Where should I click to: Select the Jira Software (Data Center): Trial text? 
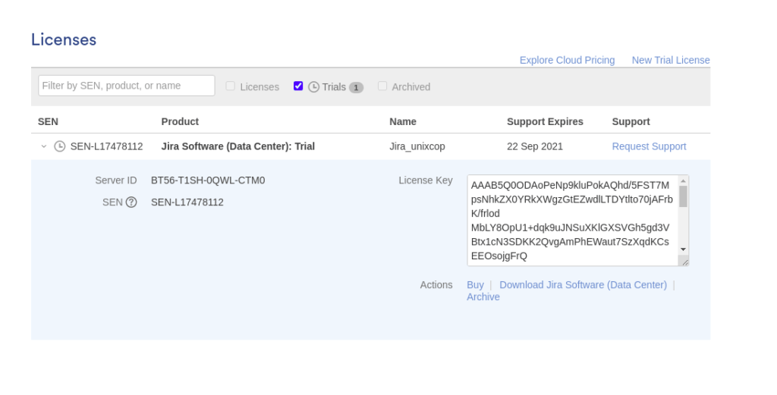[238, 146]
